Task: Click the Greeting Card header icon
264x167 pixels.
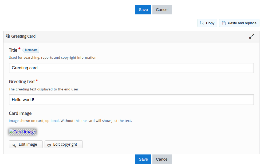Action: point(8,36)
